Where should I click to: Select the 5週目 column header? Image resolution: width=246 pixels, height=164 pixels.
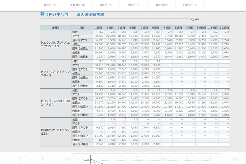pos(144,28)
